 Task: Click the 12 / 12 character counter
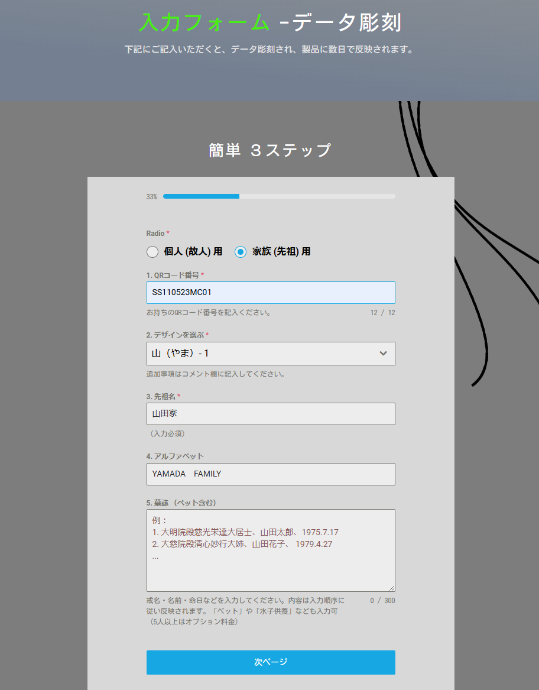pos(382,312)
